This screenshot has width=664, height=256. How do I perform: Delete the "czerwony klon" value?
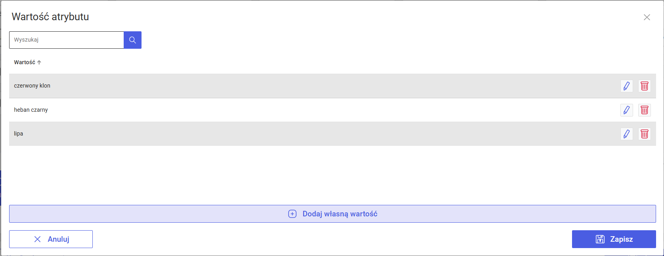645,86
